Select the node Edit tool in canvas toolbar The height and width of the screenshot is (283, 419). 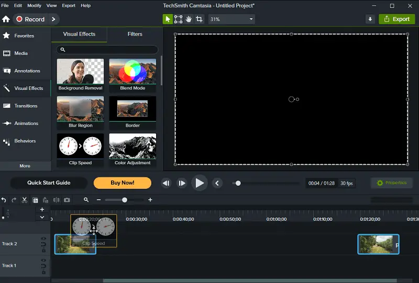[x=178, y=19]
